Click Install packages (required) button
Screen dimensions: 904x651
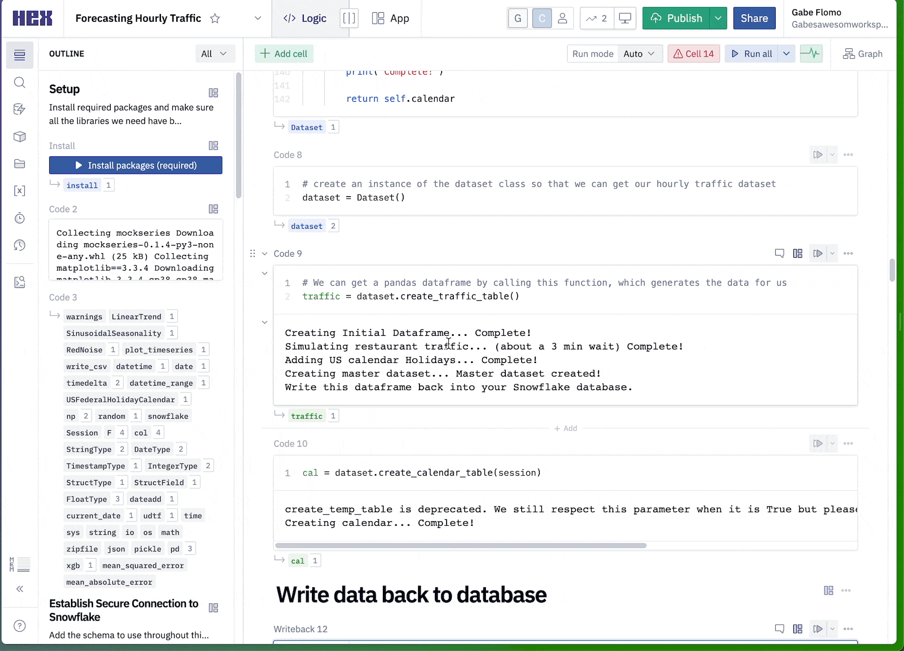[x=136, y=165]
